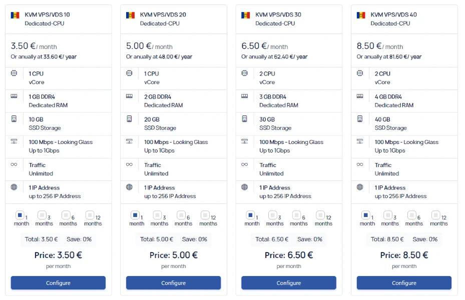Click the network speed icon in KVM VPS/VDS 40

(360, 141)
